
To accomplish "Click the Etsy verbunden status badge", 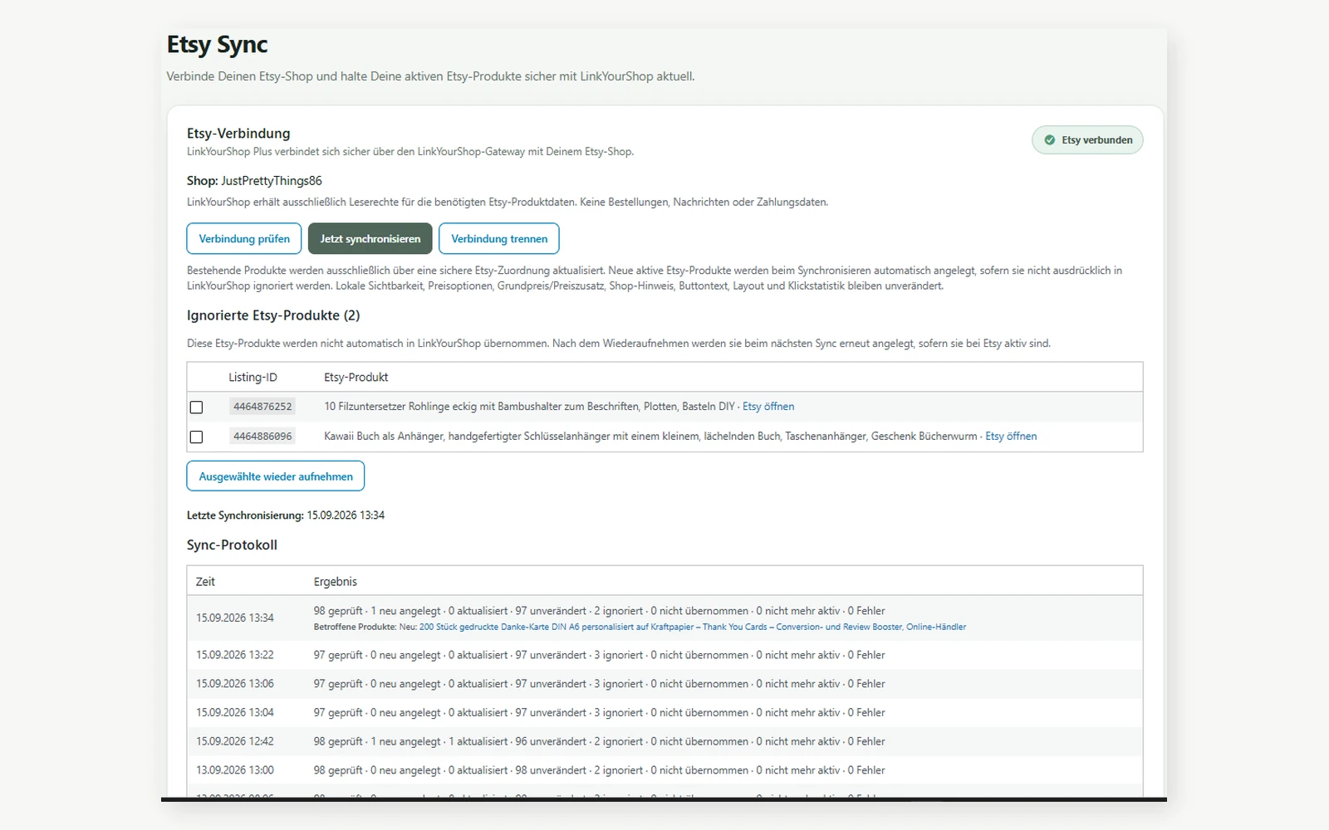I will pos(1087,140).
